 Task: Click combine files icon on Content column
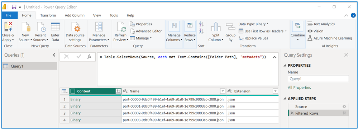[118, 91]
